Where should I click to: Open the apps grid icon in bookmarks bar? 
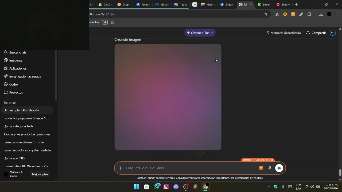tap(113, 22)
